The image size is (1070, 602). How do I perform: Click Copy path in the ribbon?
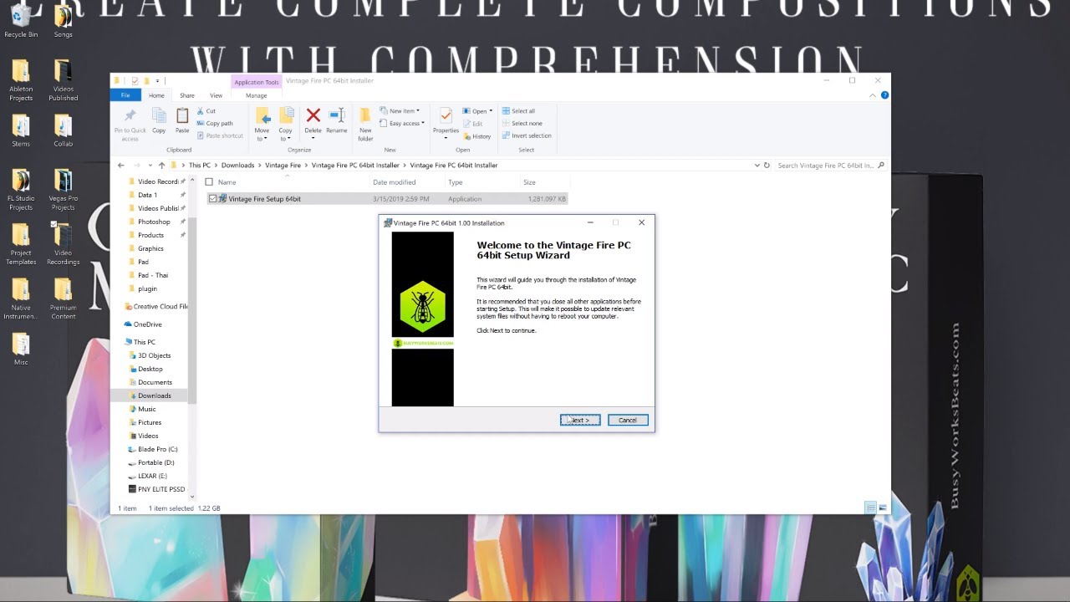[214, 123]
